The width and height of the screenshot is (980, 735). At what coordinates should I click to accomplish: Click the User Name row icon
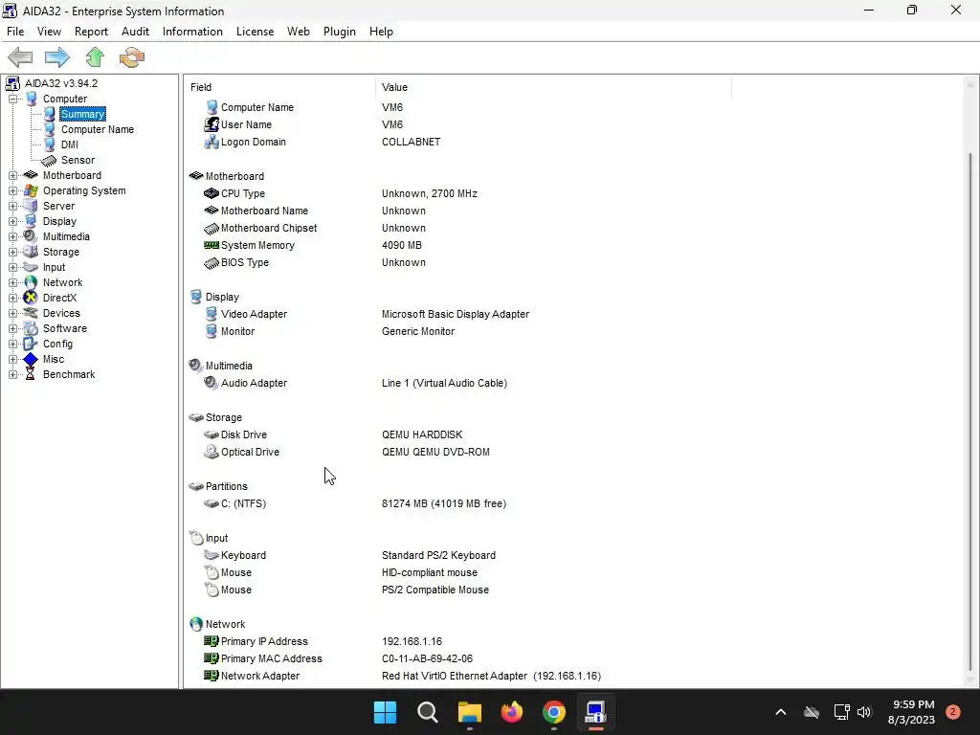pyautogui.click(x=212, y=124)
